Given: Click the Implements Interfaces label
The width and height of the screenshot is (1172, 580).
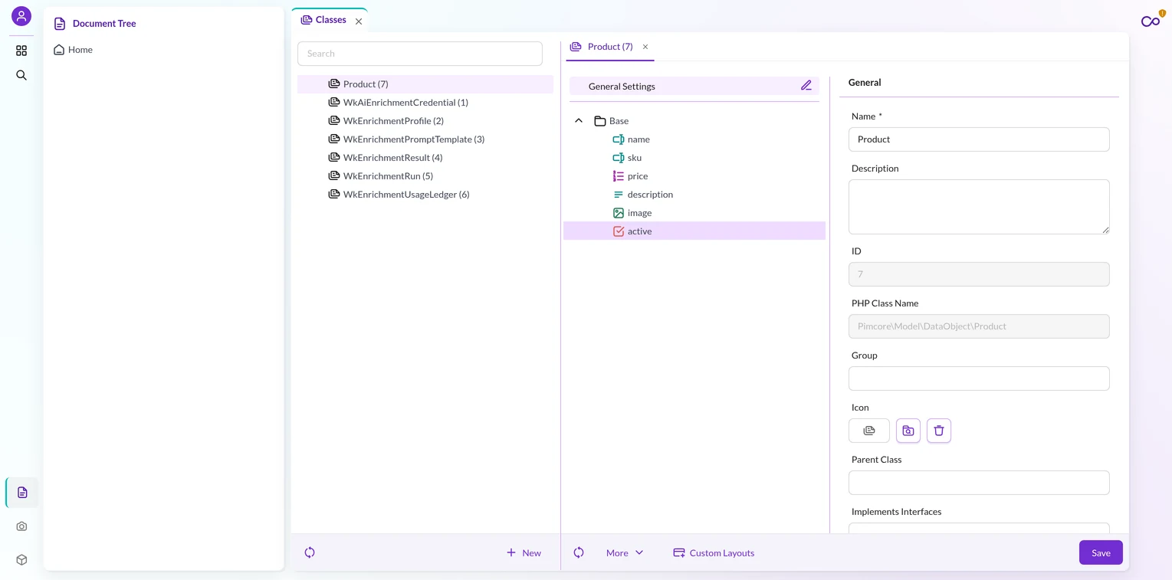Looking at the screenshot, I should tap(896, 512).
